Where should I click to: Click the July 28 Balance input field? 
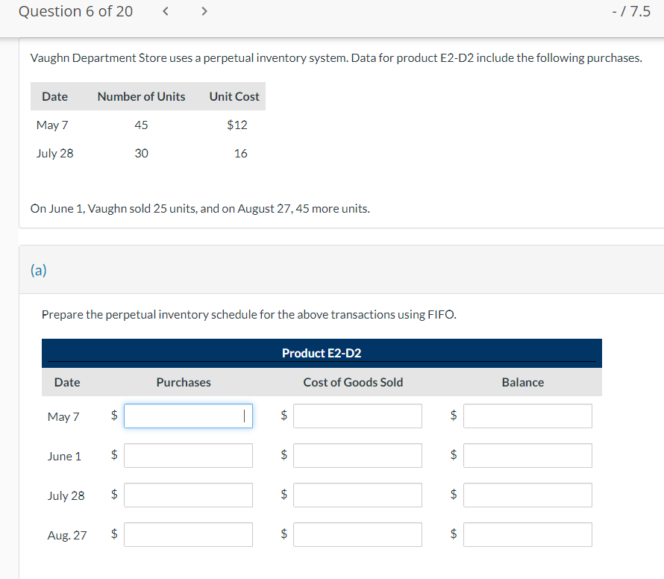point(527,495)
